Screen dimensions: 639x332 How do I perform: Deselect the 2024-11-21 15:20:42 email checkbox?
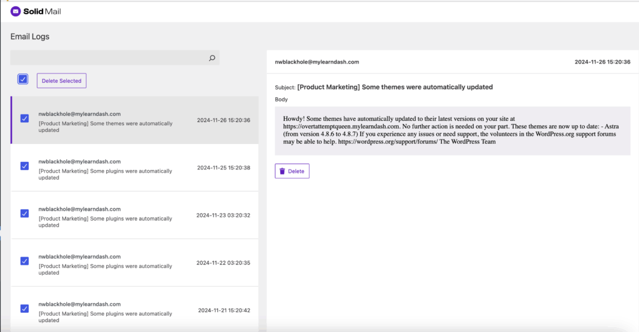[24, 308]
